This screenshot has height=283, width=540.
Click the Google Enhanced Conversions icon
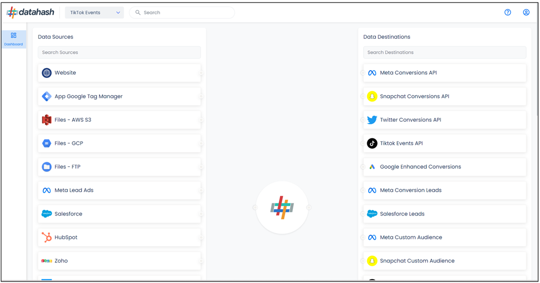click(372, 167)
